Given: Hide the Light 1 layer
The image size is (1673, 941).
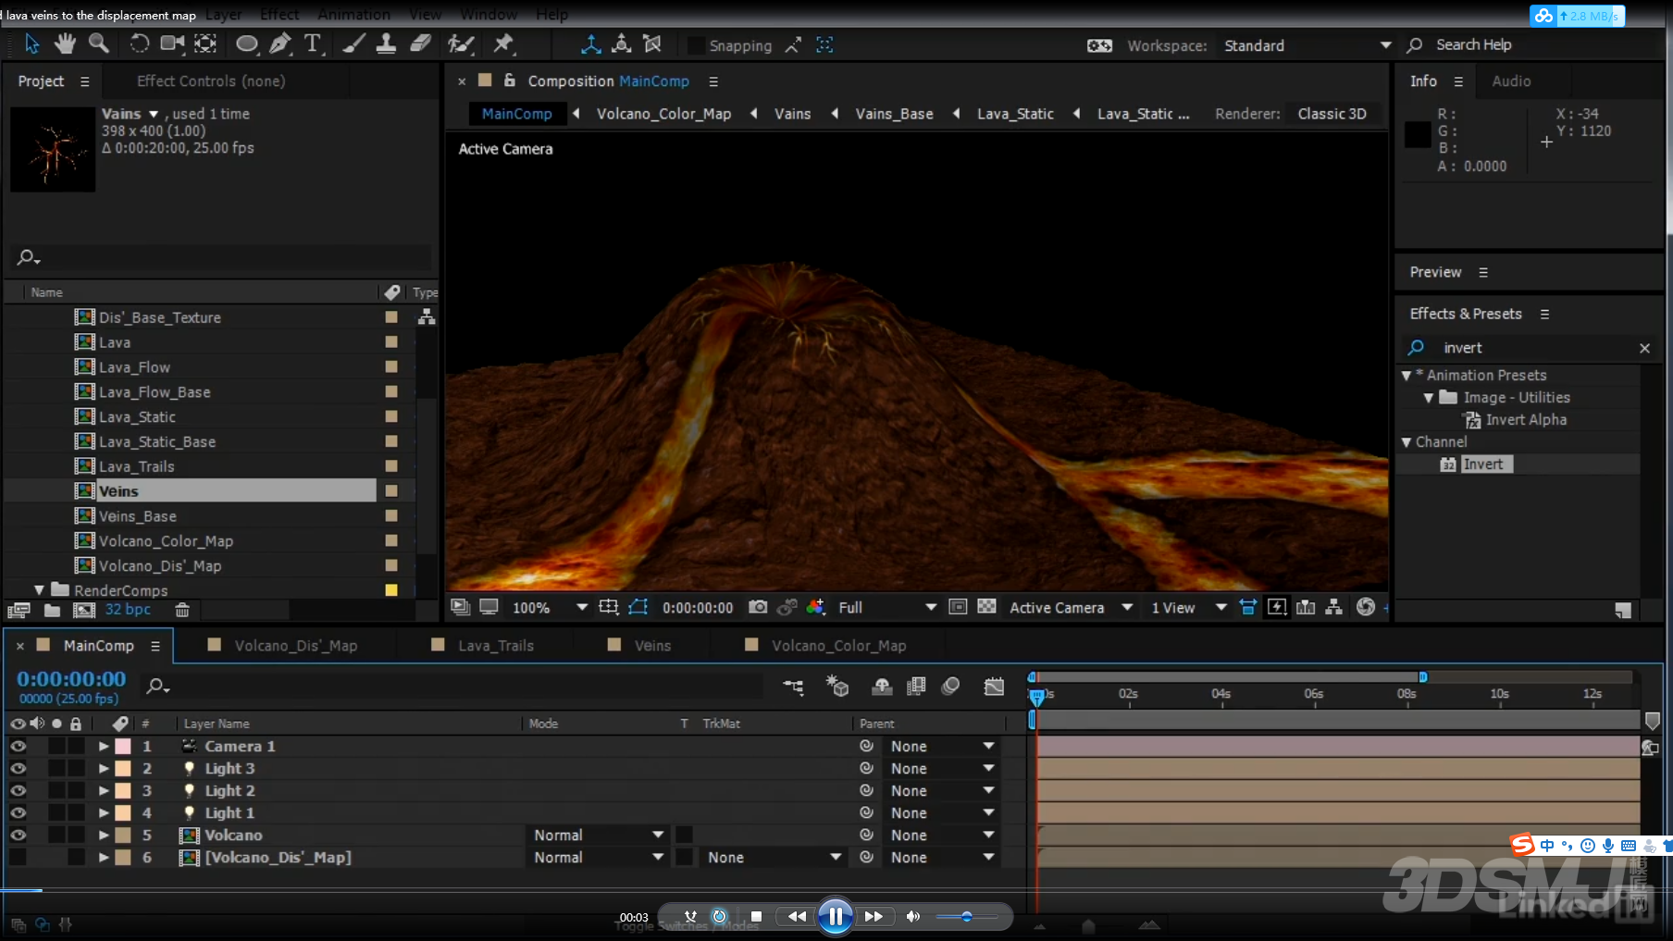Looking at the screenshot, I should click(18, 812).
